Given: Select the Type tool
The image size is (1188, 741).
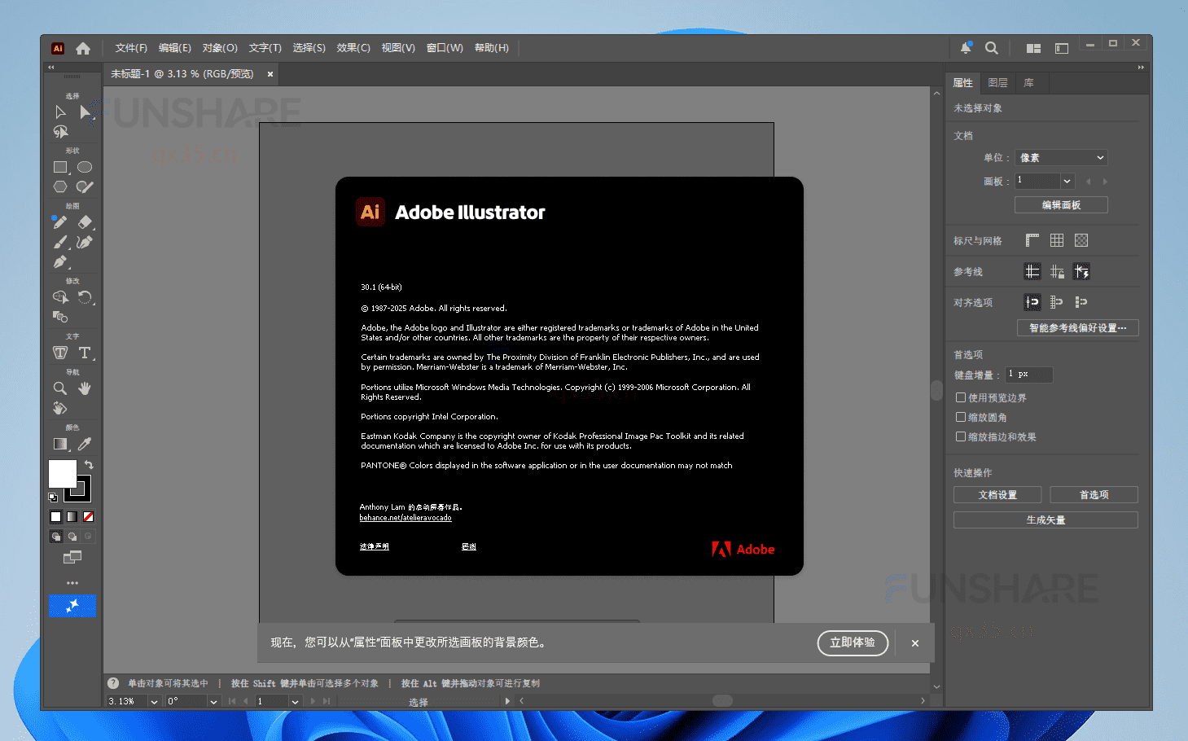Looking at the screenshot, I should 85,353.
